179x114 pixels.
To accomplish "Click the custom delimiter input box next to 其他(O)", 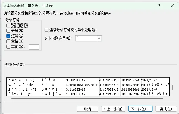I will pos(34,47).
